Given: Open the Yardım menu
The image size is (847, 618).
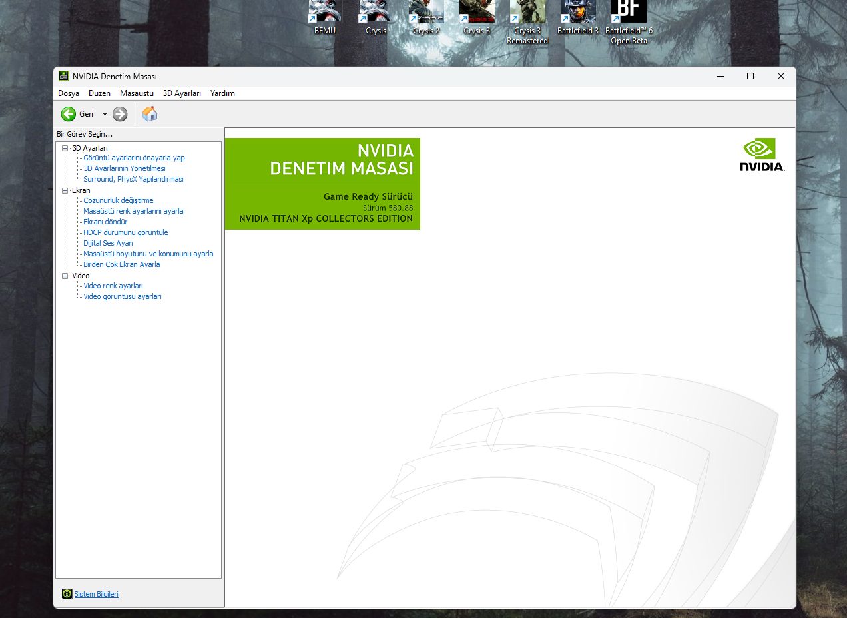Looking at the screenshot, I should pos(222,93).
